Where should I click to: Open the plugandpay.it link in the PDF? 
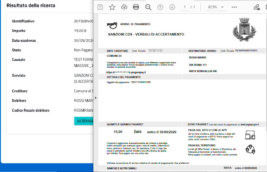pyautogui.click(x=126, y=72)
